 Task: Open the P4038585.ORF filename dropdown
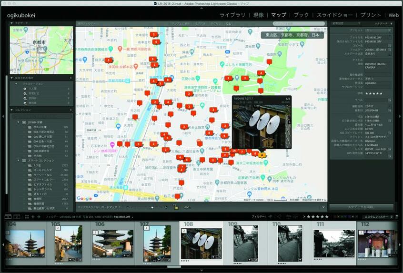point(124,217)
